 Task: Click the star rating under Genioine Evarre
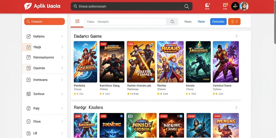(x=218, y=94)
